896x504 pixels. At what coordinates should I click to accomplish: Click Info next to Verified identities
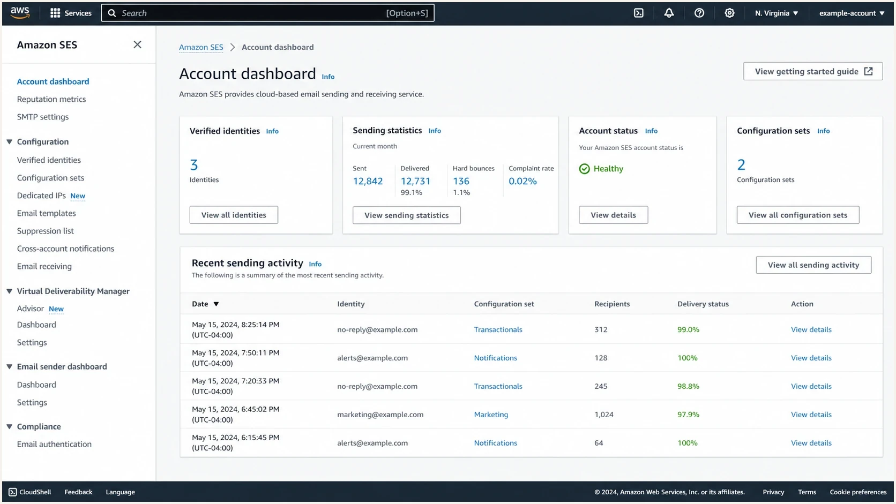pos(272,131)
